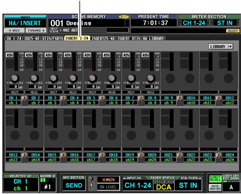Click the FORWARD button
241x194 pixels.
click(36, 31)
